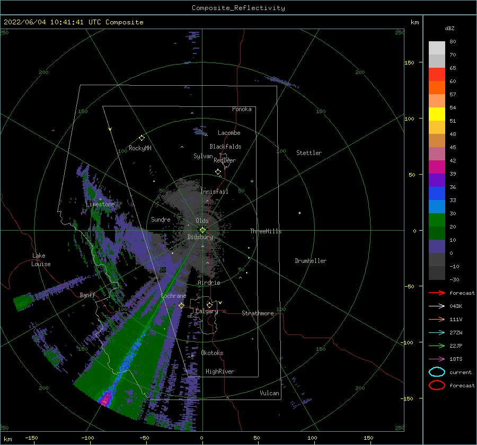Click the ThreeHills label
The image size is (477, 445).
[x=266, y=231]
